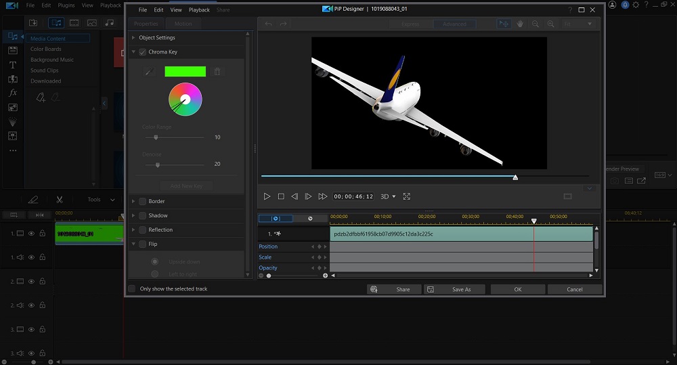This screenshot has height=365, width=677.
Task: Disable the Chroma Key checkbox
Action: [x=142, y=52]
